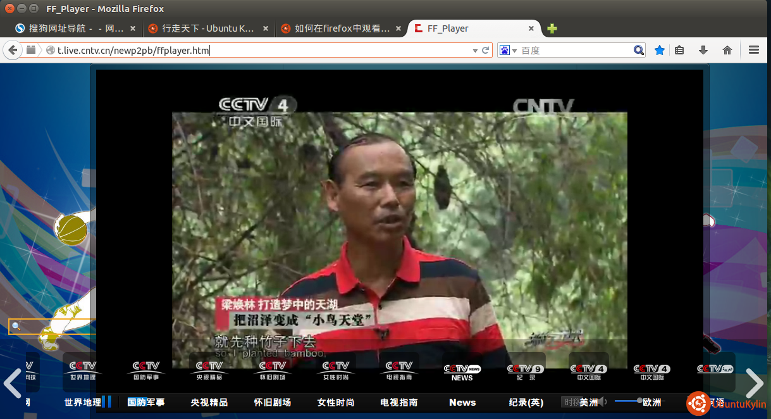Click the search magnifier in the Baidu box
The height and width of the screenshot is (419, 771).
[639, 50]
